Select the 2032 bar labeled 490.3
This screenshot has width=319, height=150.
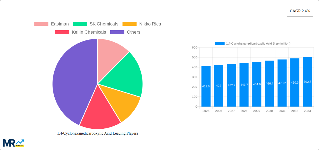pyautogui.click(x=295, y=82)
